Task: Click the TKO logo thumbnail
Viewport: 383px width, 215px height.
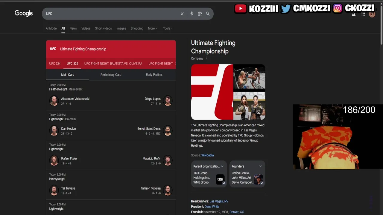Action: 220,179
